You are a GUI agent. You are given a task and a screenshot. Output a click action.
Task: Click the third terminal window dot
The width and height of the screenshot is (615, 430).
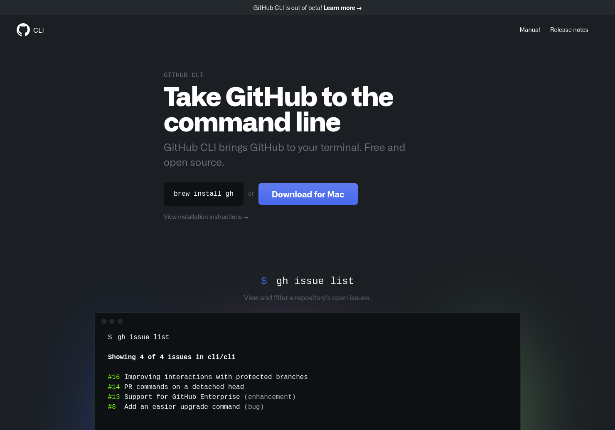pyautogui.click(x=120, y=321)
